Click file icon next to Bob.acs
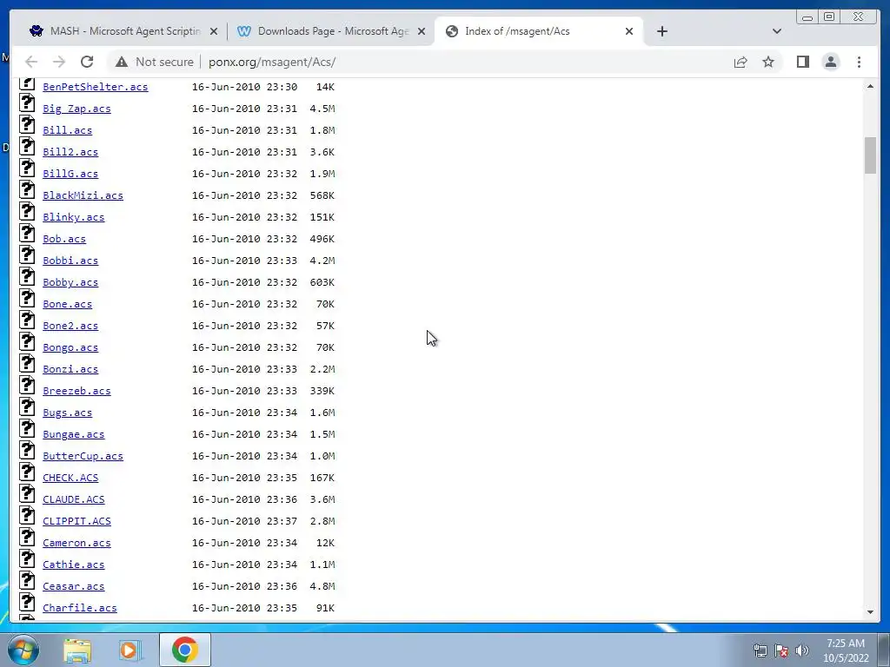 pyautogui.click(x=27, y=234)
